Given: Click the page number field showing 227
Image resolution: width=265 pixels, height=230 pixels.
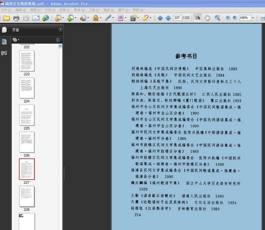Looking at the screenshot, I should pyautogui.click(x=177, y=18).
